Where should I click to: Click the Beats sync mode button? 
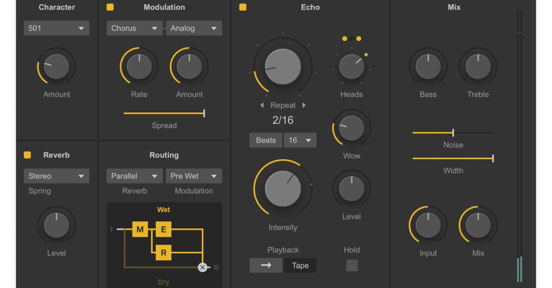tap(265, 140)
